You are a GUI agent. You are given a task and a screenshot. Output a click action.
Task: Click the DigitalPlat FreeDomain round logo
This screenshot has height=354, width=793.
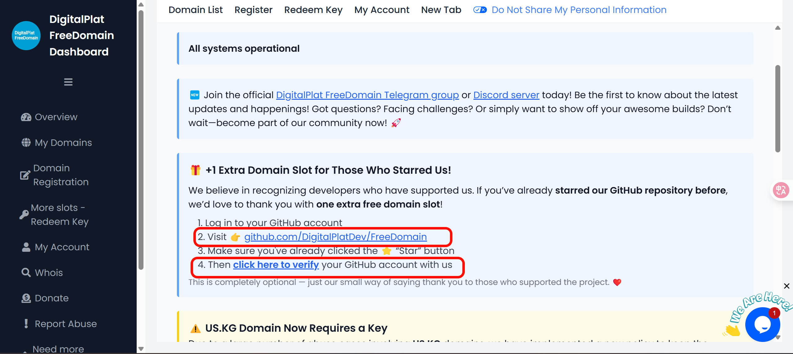(26, 36)
